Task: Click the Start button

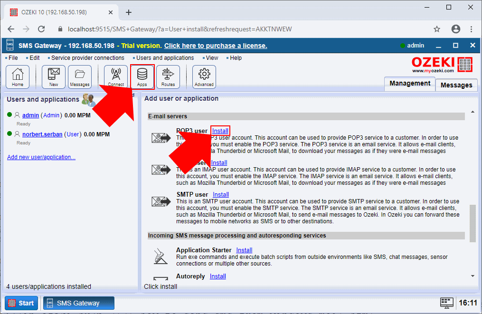Action: (21, 303)
